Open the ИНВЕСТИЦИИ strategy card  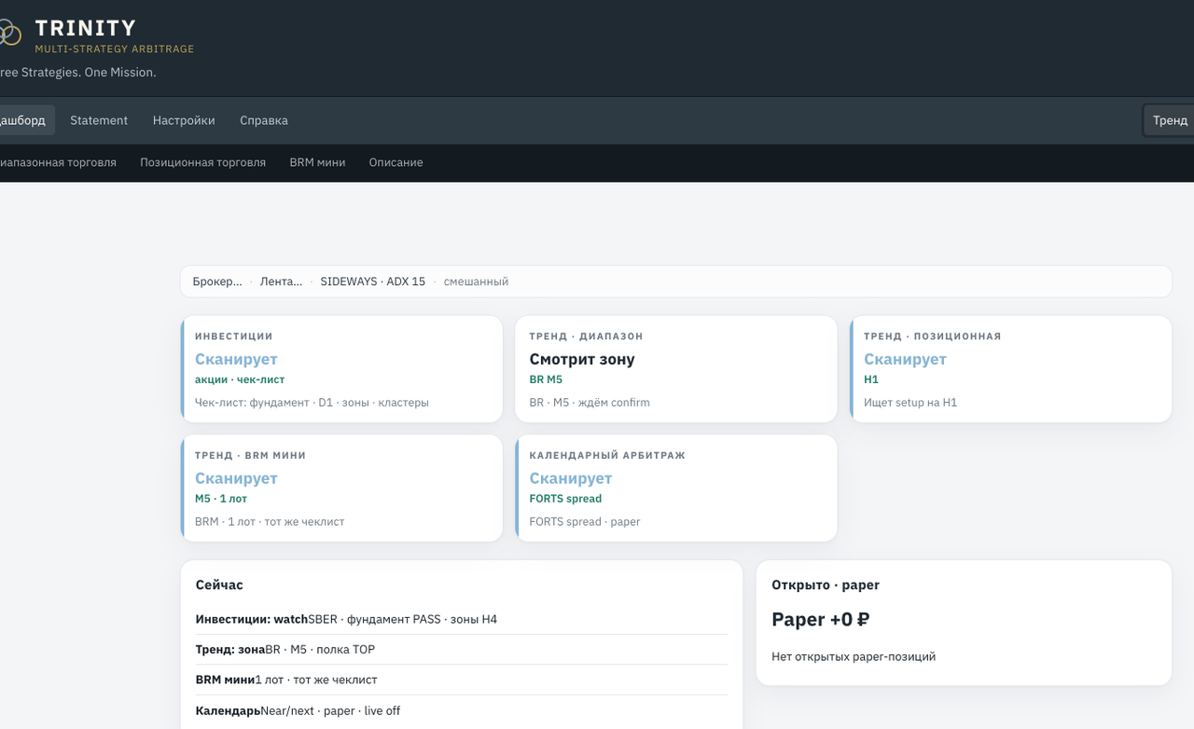coord(341,369)
